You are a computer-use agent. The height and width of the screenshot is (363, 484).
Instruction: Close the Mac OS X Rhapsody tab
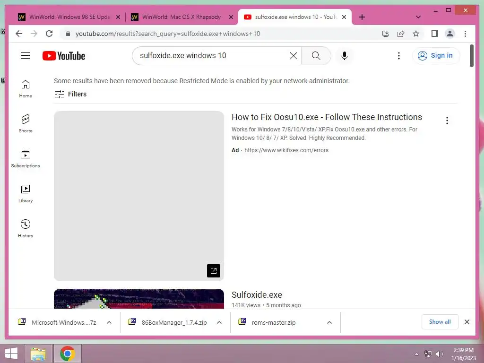coord(231,17)
